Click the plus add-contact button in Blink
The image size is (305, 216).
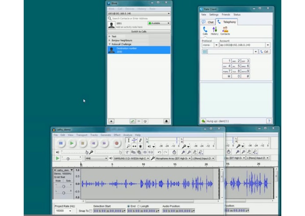coord(111,121)
